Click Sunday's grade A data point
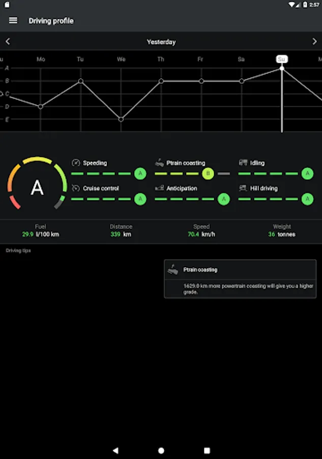Image resolution: width=322 pixels, height=459 pixels. (282, 68)
